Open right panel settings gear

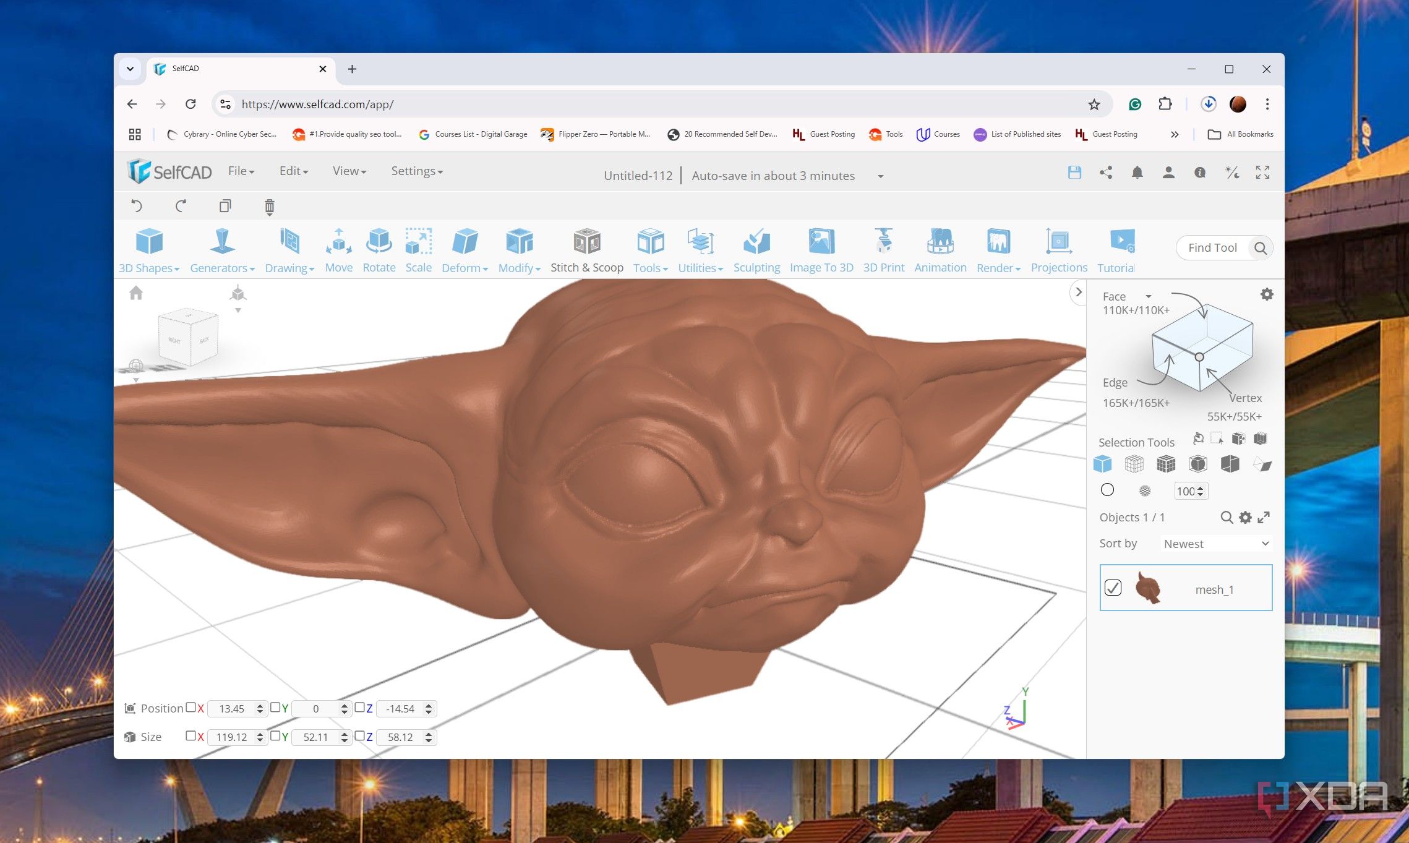[1267, 294]
